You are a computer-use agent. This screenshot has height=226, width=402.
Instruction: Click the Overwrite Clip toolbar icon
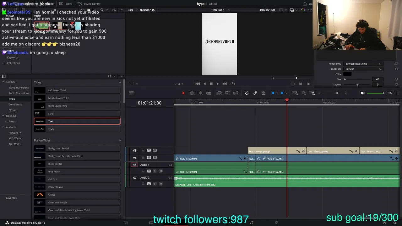[x=228, y=93]
